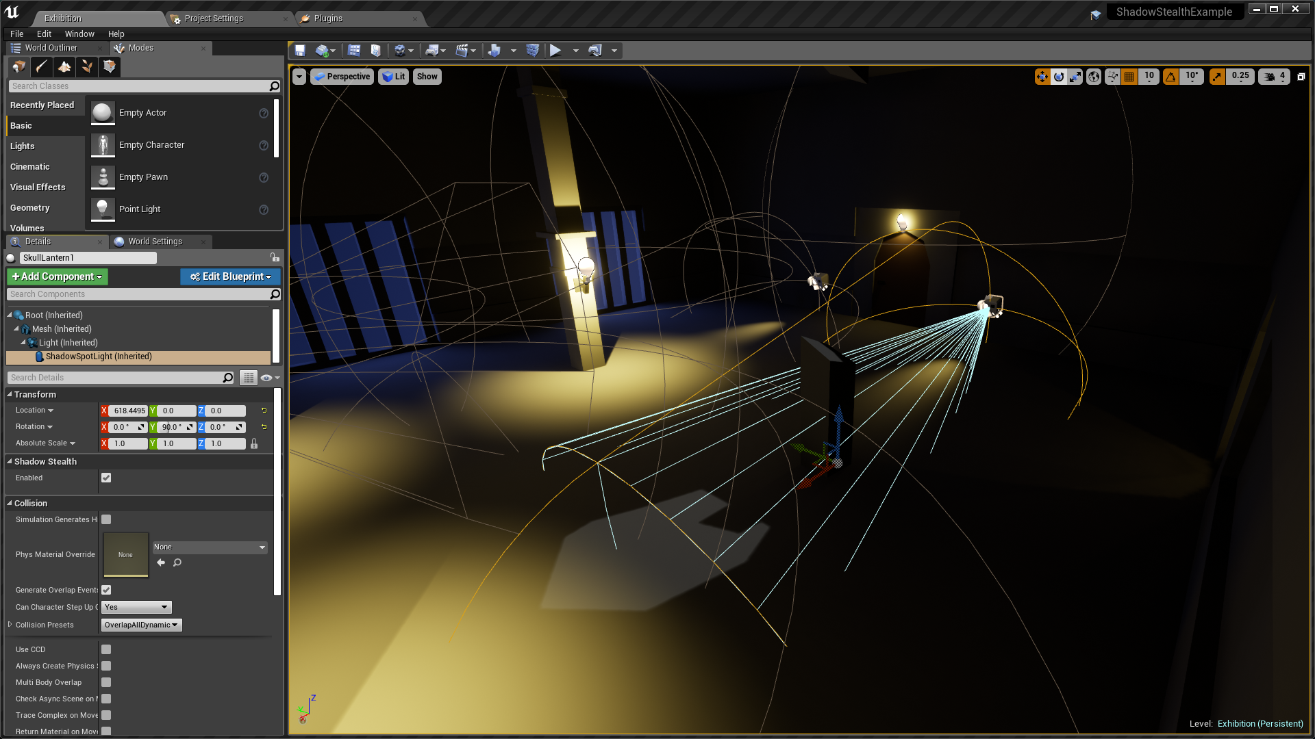Select the Foliage mode icon

pos(87,66)
